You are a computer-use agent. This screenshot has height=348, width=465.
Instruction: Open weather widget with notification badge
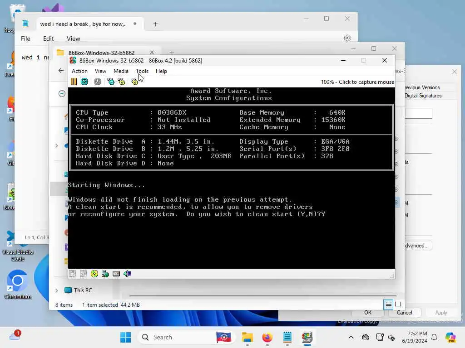15,336
